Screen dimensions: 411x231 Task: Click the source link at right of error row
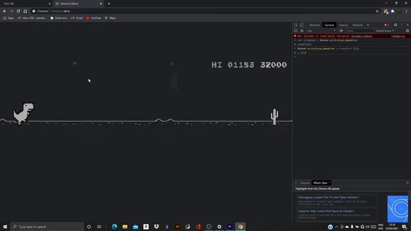[398, 36]
